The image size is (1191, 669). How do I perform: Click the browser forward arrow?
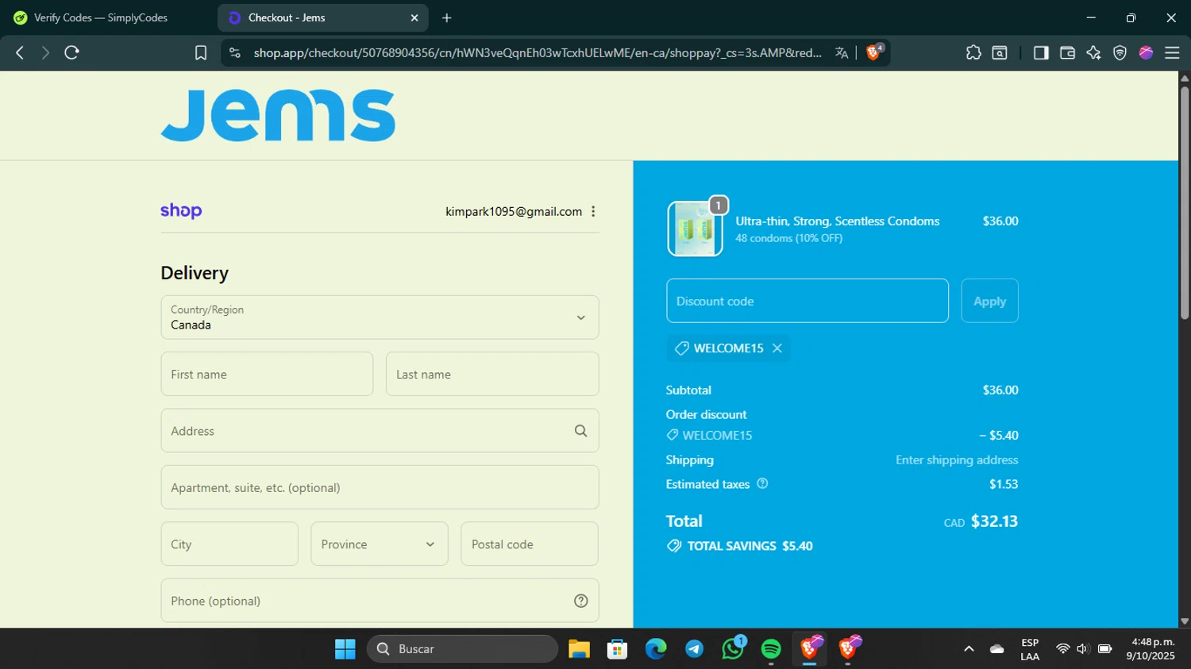45,52
